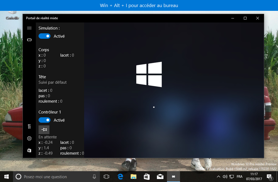Open the Windows Start menu
Viewport: 278px width, 182px height.
pyautogui.click(x=7, y=177)
